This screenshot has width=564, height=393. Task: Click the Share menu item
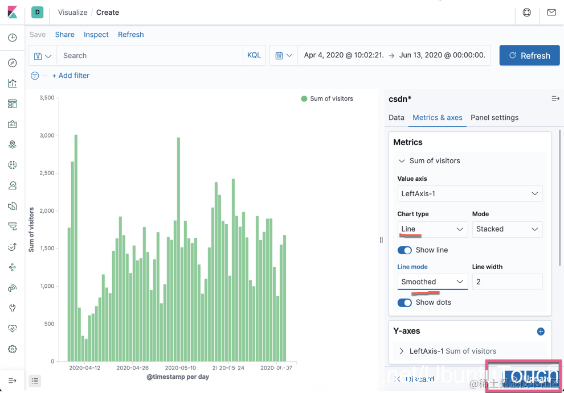pos(65,35)
